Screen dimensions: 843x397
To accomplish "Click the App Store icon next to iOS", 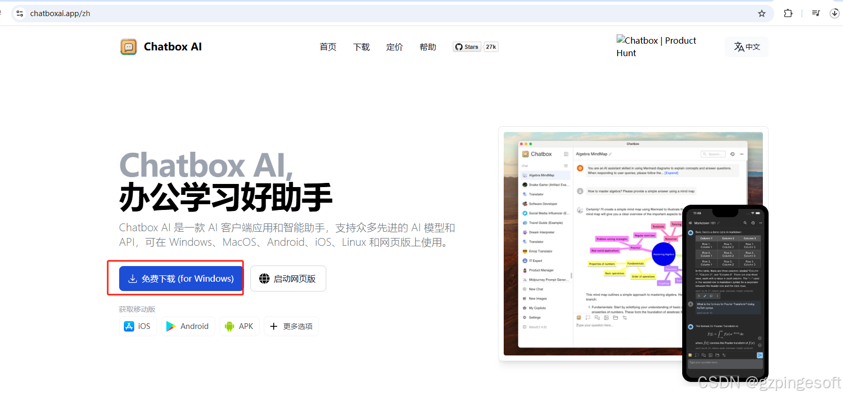I will point(129,326).
